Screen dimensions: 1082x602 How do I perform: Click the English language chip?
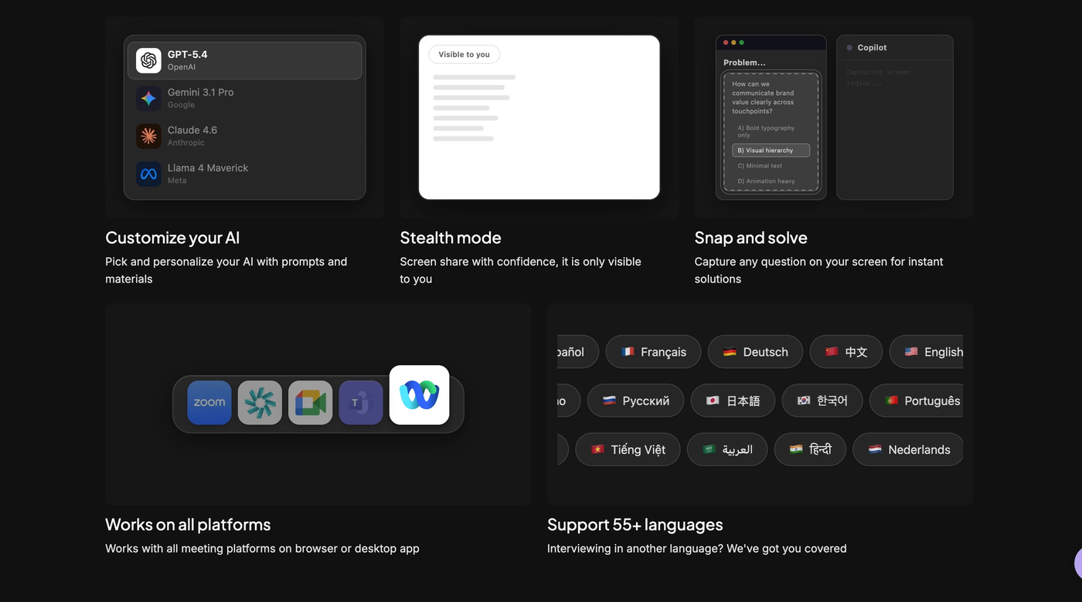pyautogui.click(x=927, y=352)
